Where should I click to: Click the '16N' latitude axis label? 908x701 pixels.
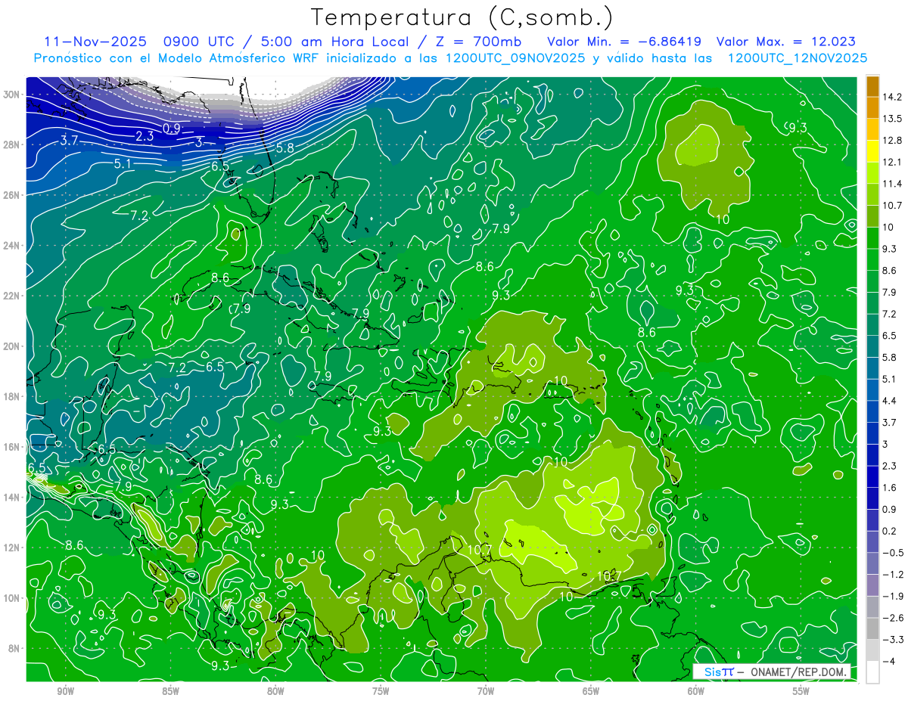point(12,447)
